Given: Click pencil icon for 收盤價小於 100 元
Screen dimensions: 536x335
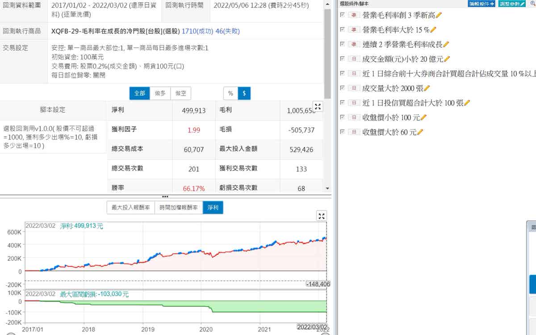Looking at the screenshot, I should [x=423, y=117].
